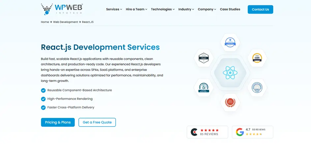Click the 4.7 rating value
Screen dimensions: 311x144
[248, 129]
